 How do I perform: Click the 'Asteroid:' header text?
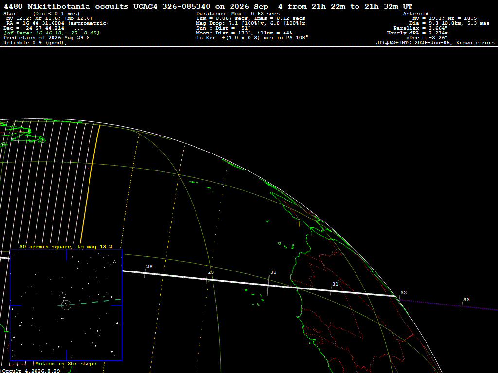[417, 14]
